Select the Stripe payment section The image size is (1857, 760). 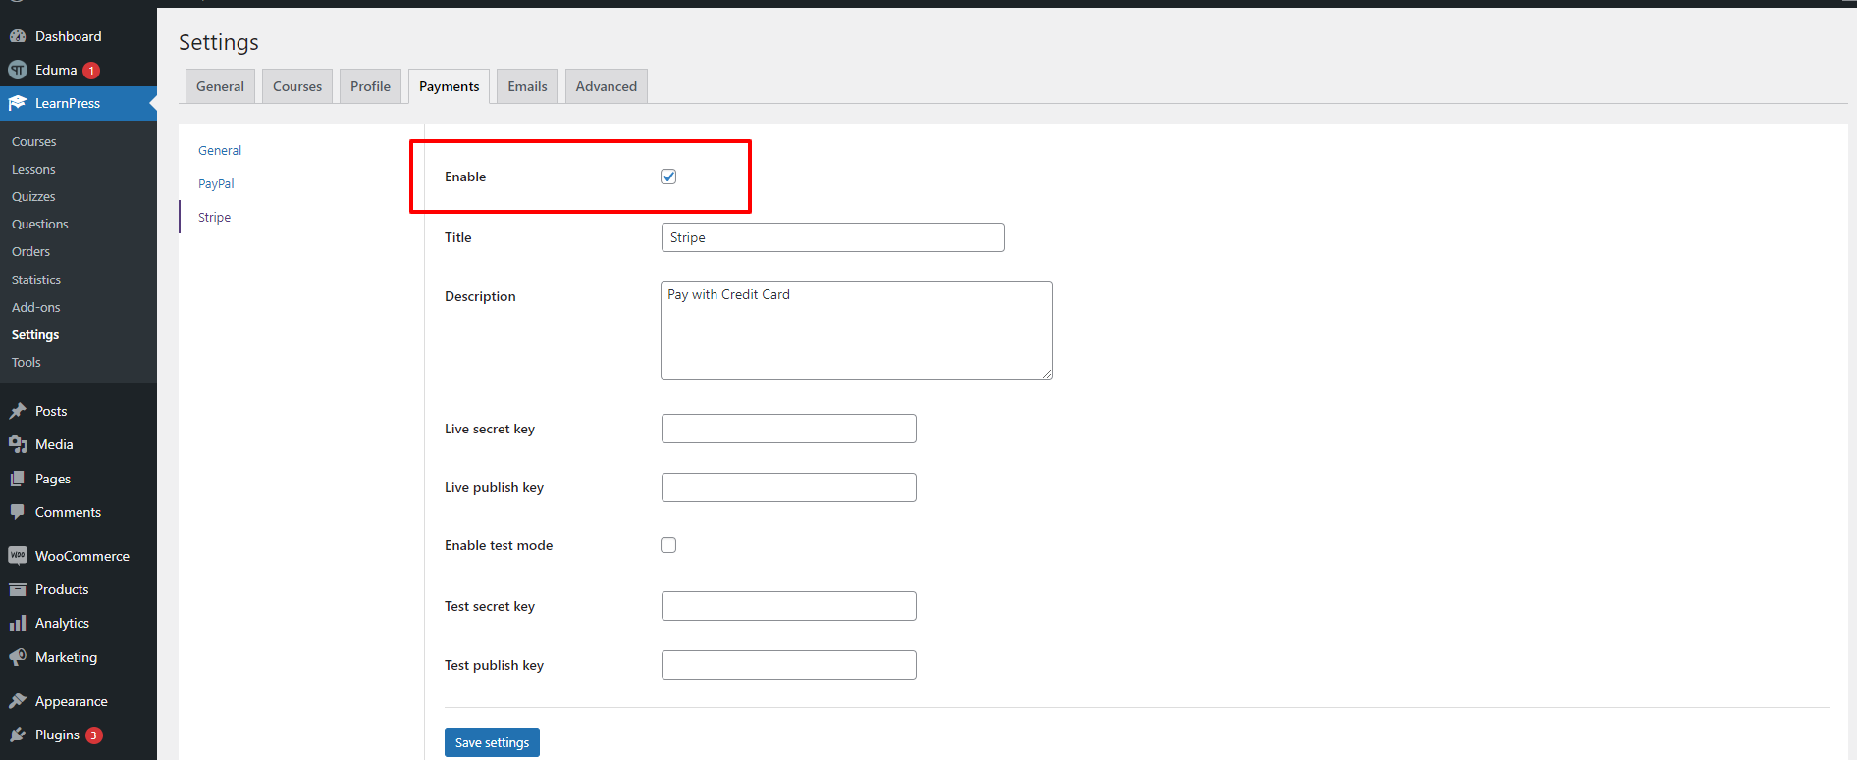[x=214, y=217]
